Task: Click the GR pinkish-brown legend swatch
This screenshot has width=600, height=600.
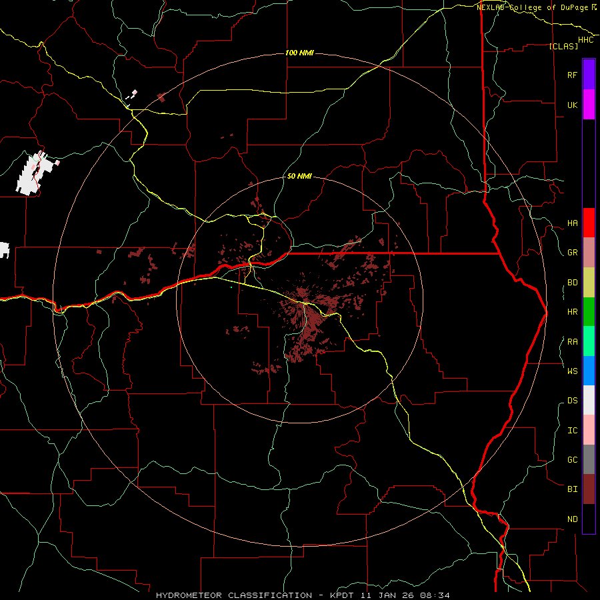Action: click(x=589, y=253)
